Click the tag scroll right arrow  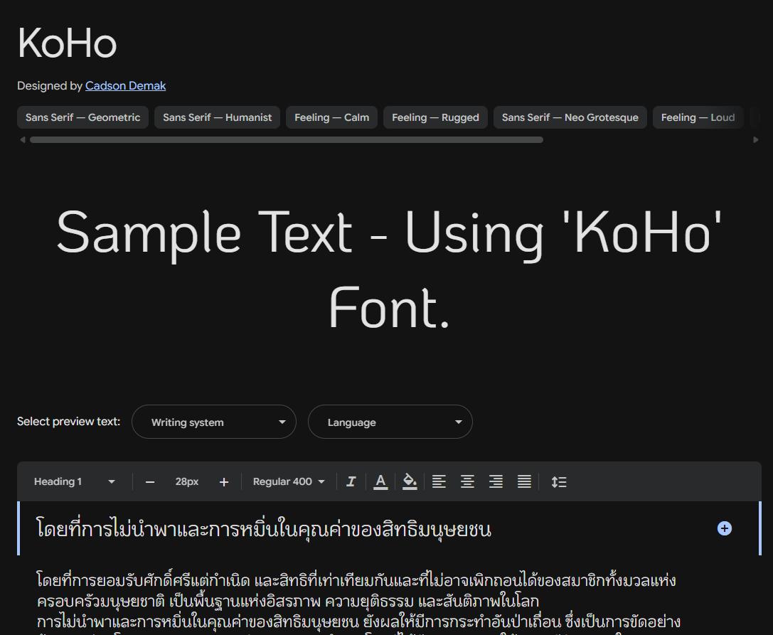click(x=756, y=140)
